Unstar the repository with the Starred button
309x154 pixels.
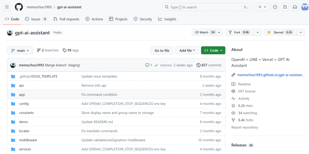point(280,32)
